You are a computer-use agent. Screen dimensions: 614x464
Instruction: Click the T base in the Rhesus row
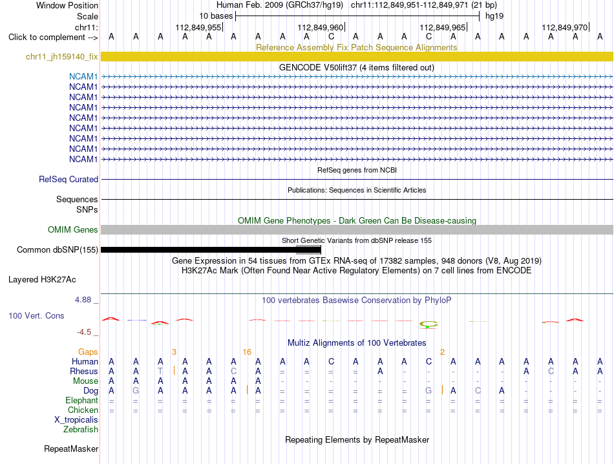pyautogui.click(x=160, y=371)
